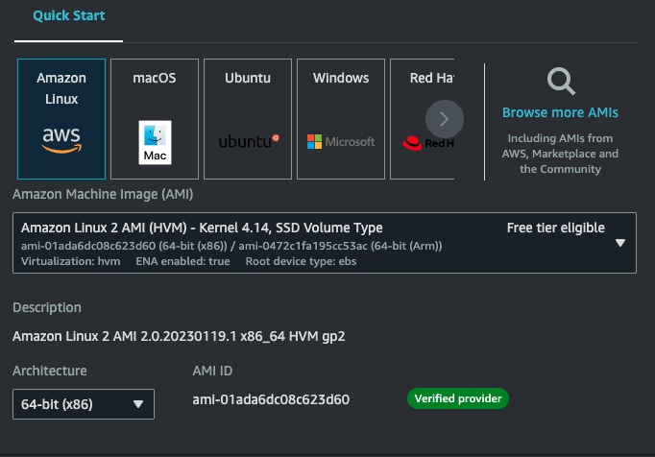
Task: Choose the macOS AMI option
Action: 155,78
